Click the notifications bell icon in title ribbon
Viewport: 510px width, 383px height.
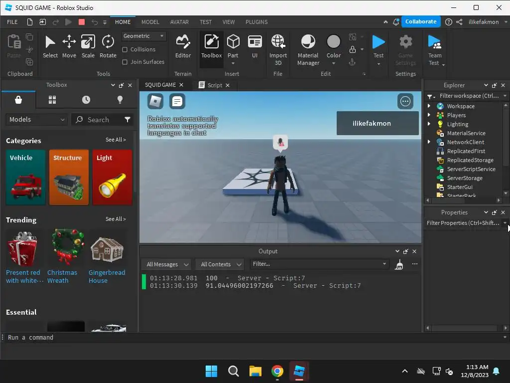[x=396, y=22]
